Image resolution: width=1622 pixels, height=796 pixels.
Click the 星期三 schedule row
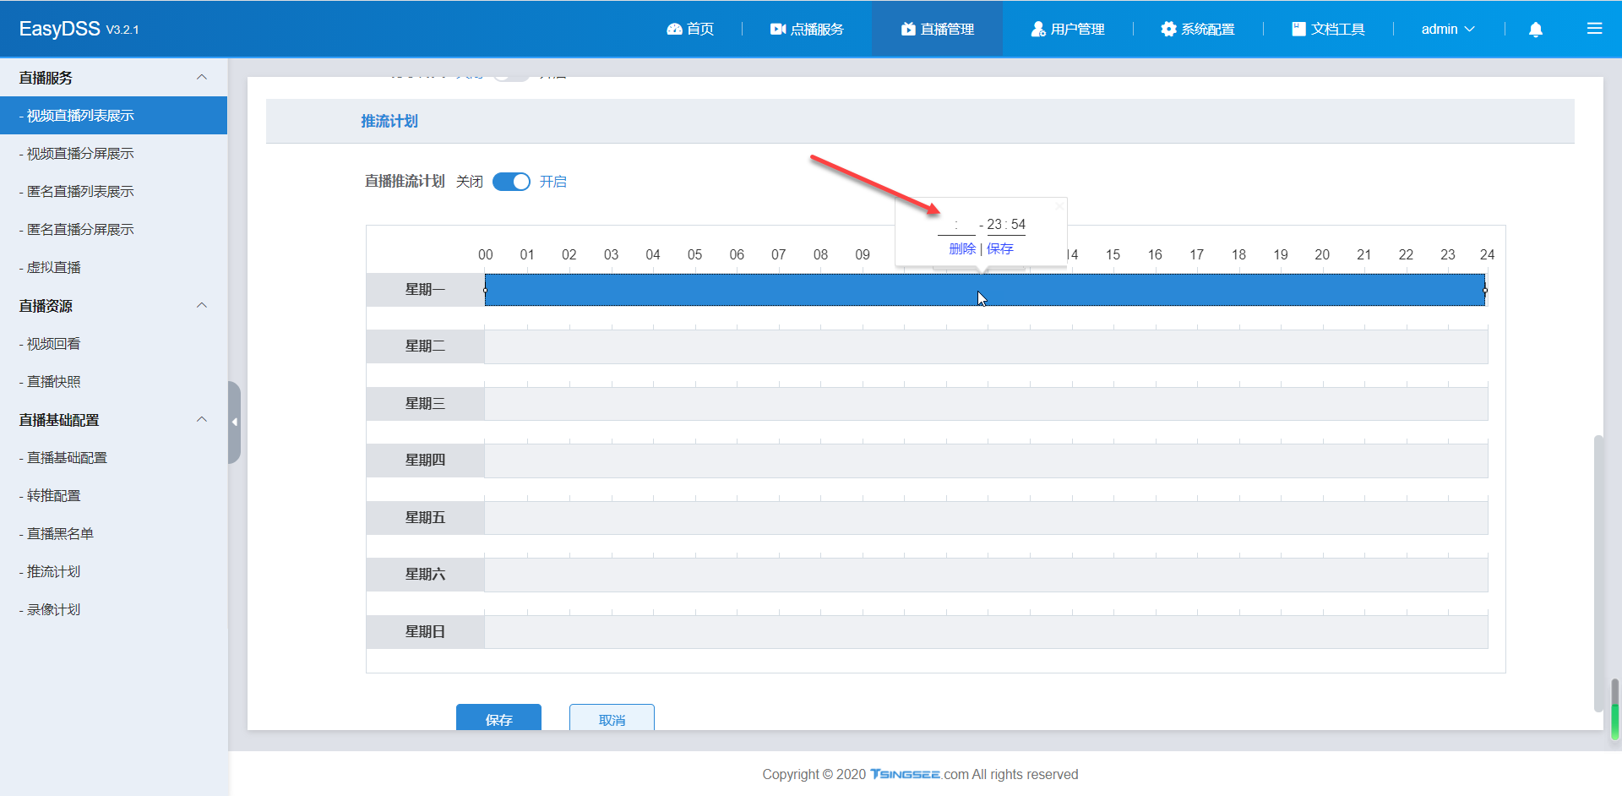tap(986, 404)
